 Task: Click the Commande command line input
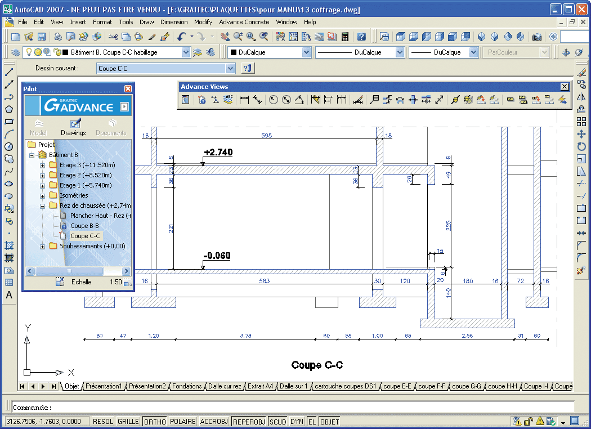293,407
